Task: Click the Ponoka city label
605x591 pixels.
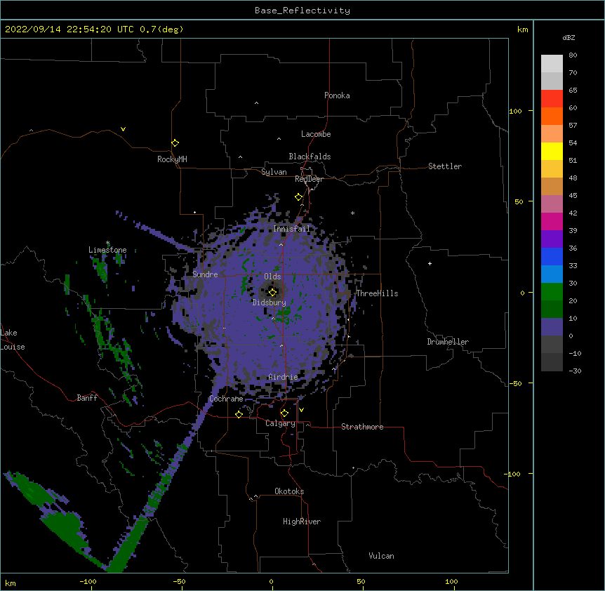Action: tap(337, 95)
